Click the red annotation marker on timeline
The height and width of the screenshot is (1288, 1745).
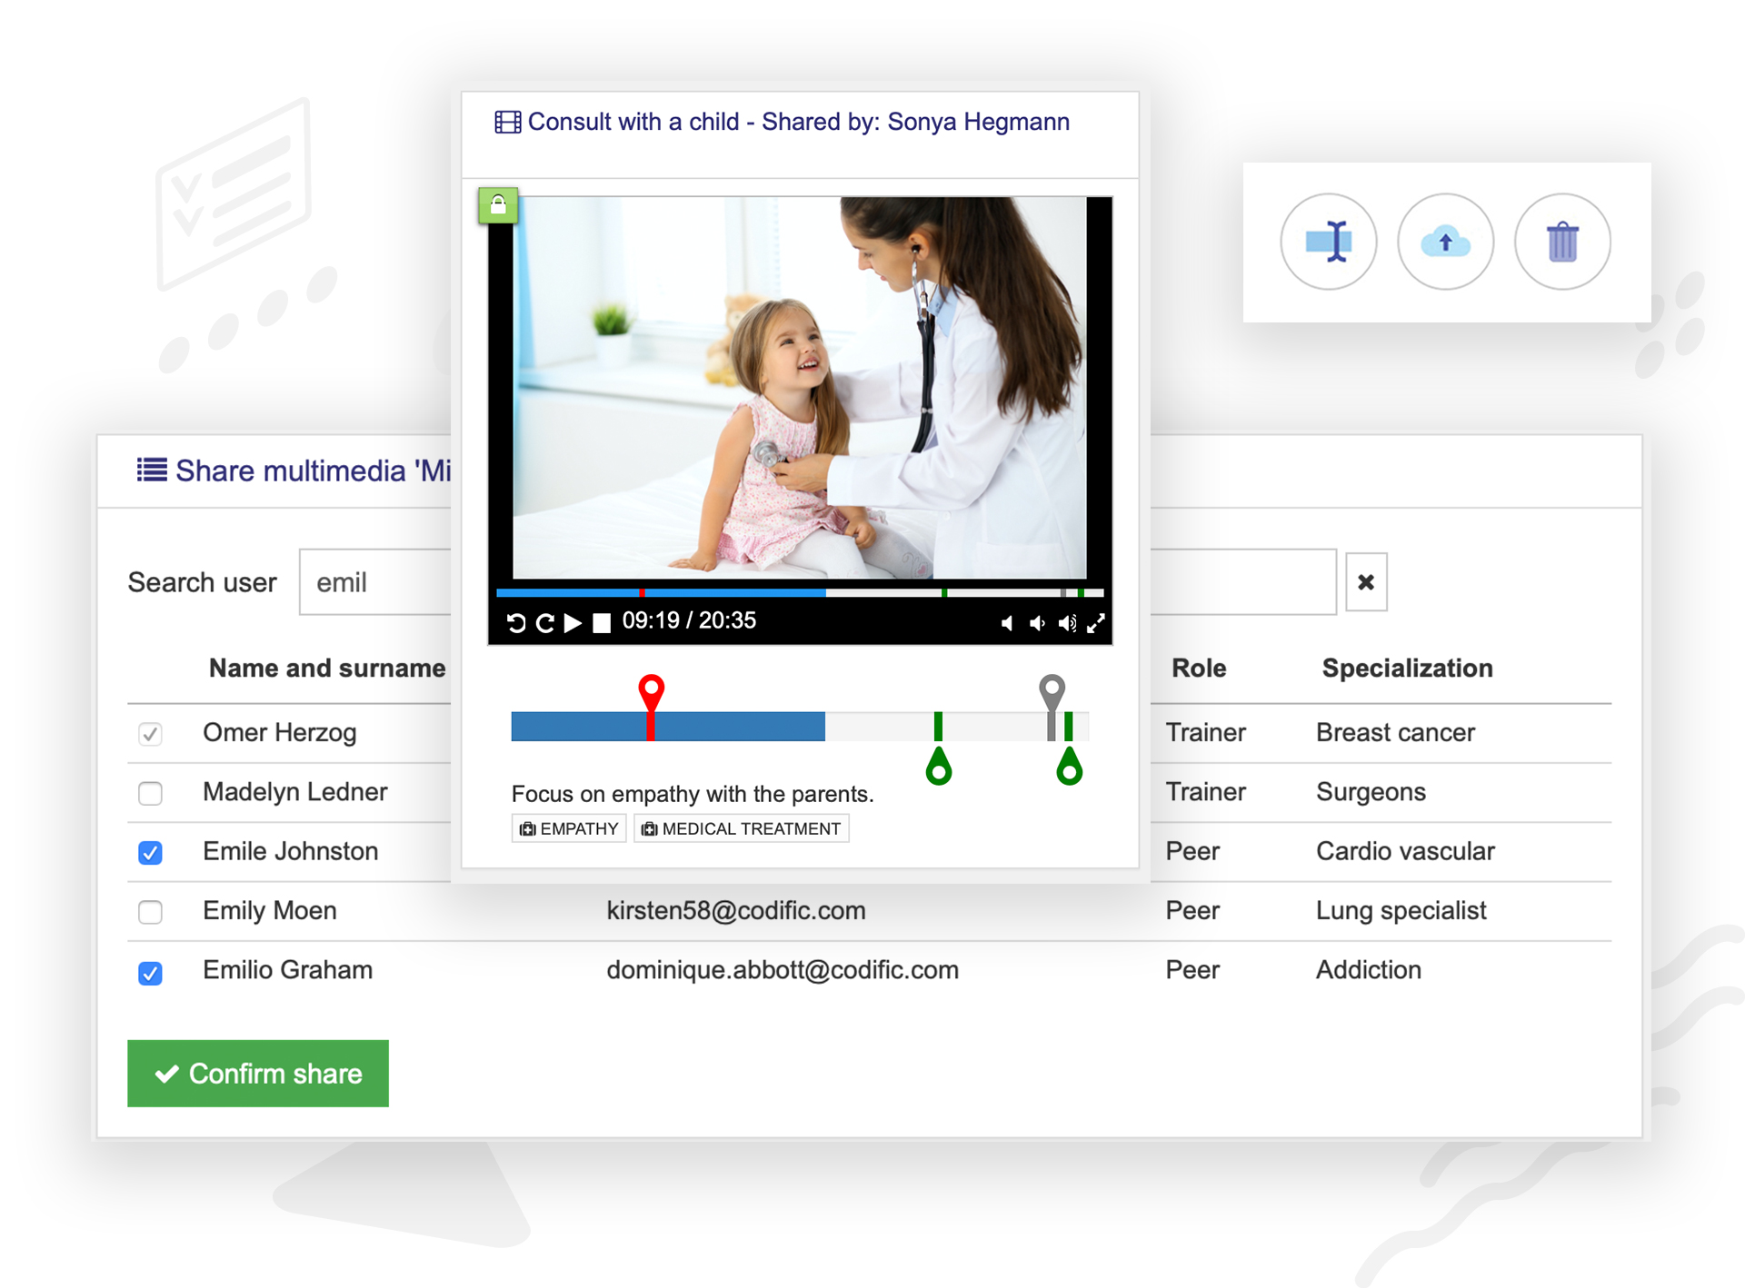(651, 692)
